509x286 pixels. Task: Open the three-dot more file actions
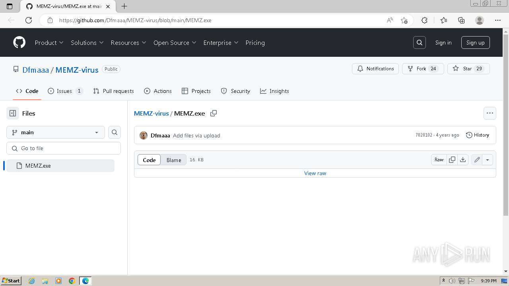tap(490, 113)
